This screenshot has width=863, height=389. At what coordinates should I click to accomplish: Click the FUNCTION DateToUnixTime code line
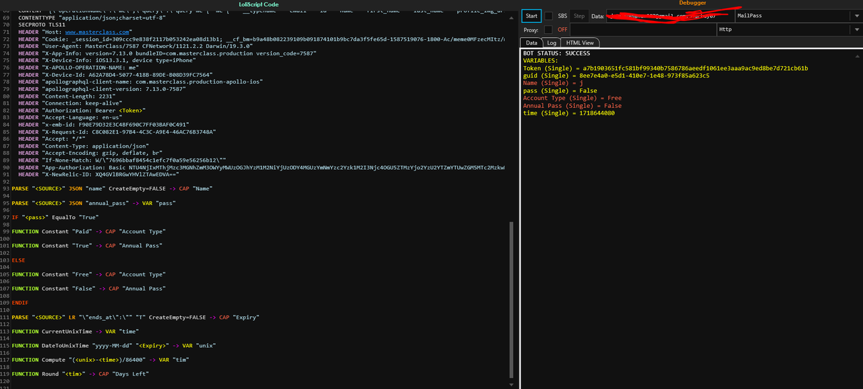click(x=114, y=345)
